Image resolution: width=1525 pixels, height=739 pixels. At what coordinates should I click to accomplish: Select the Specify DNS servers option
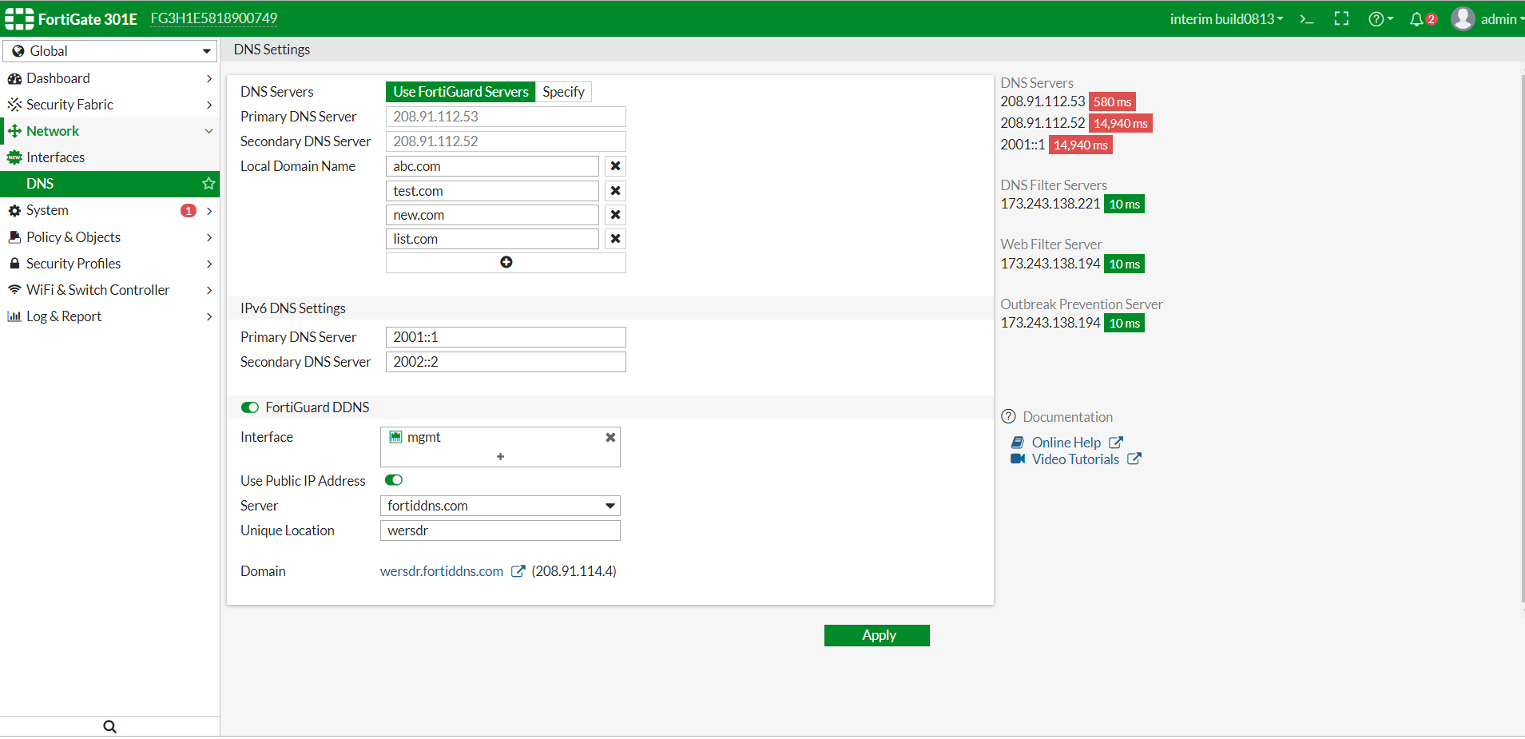click(x=563, y=92)
